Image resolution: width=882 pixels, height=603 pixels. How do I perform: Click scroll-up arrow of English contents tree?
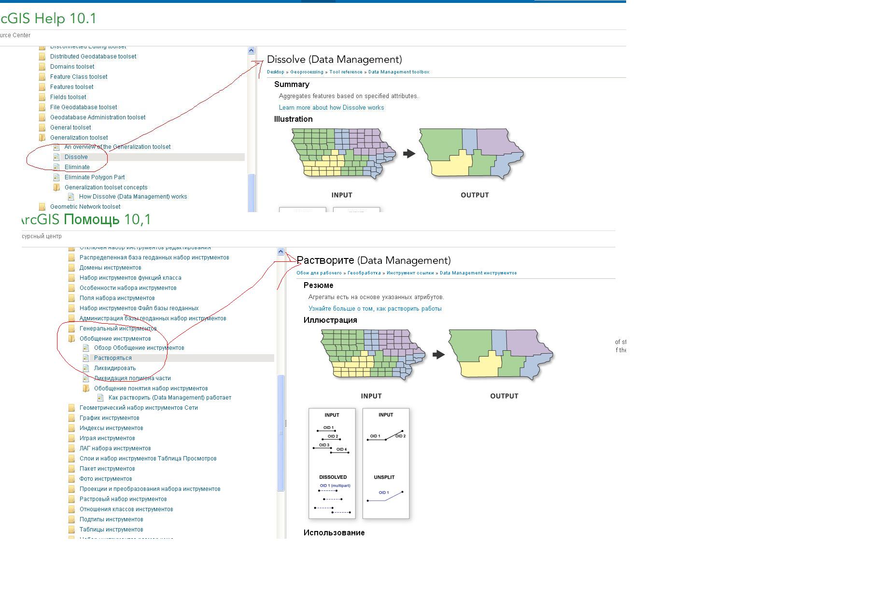[251, 50]
